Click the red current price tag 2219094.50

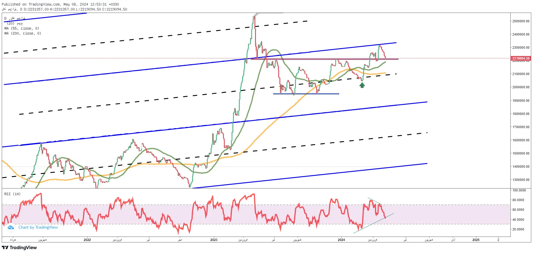click(x=521, y=58)
